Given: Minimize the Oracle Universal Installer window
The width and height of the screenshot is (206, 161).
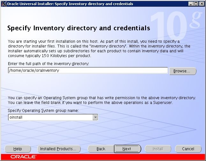Looking at the screenshot, I should [x=191, y=4].
